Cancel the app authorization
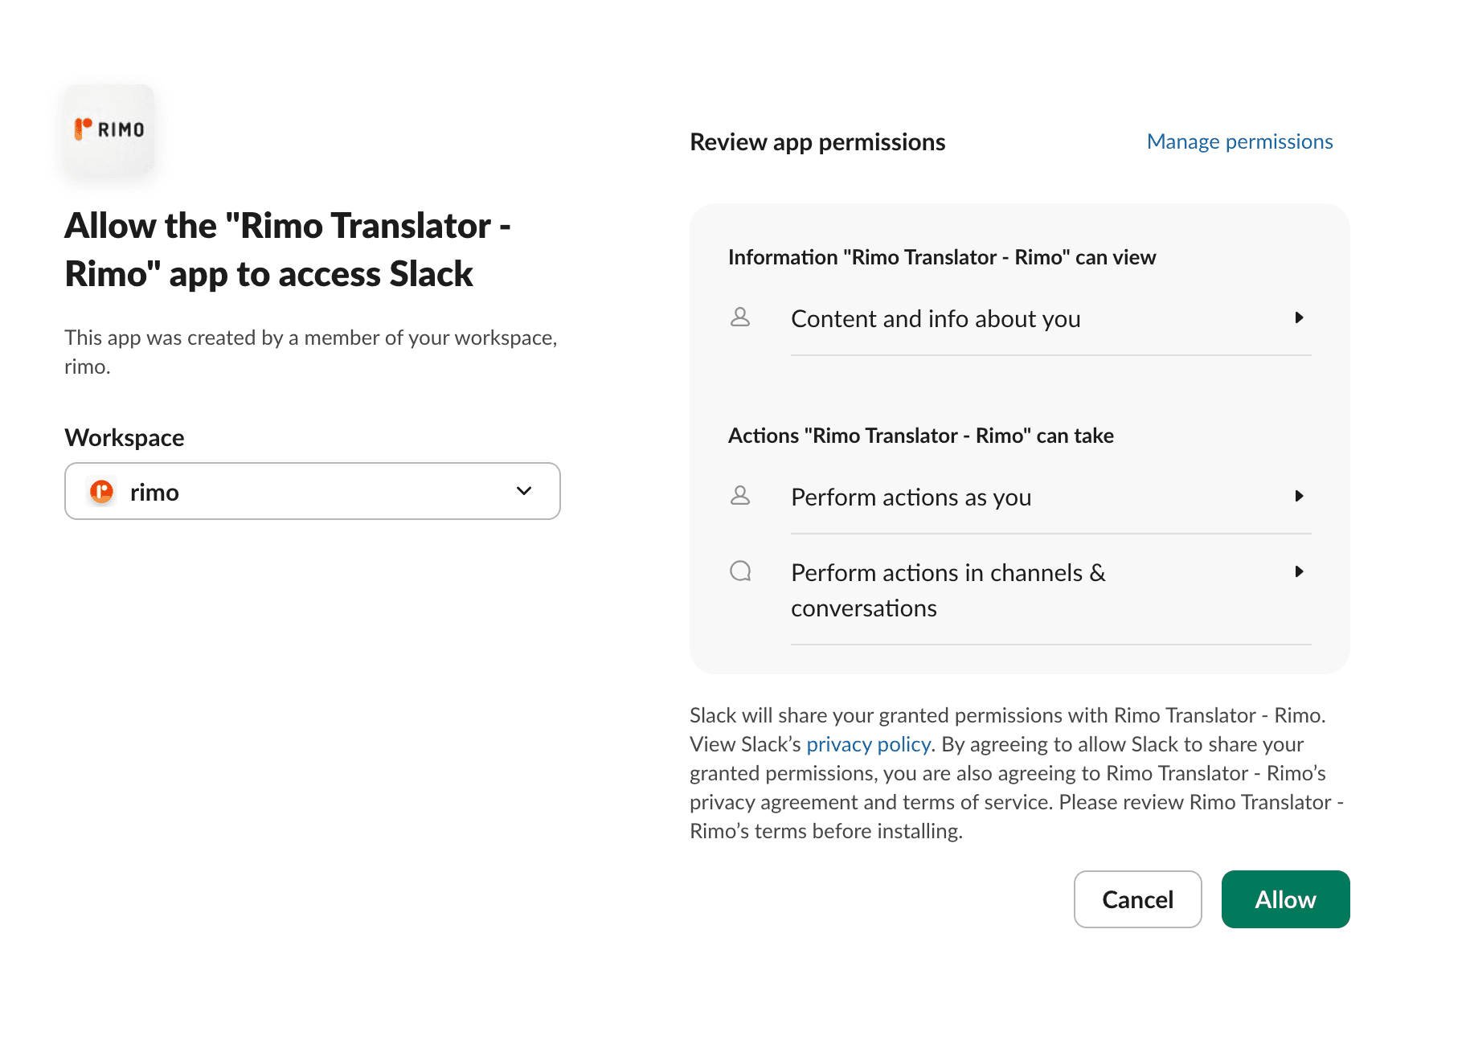The width and height of the screenshot is (1466, 1048). point(1137,899)
